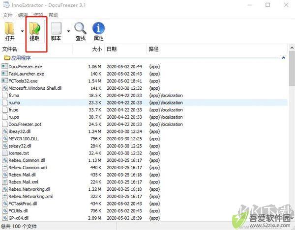The width and height of the screenshot is (295, 230).
Task: Open the 编辑 menu
Action: click(x=23, y=15)
